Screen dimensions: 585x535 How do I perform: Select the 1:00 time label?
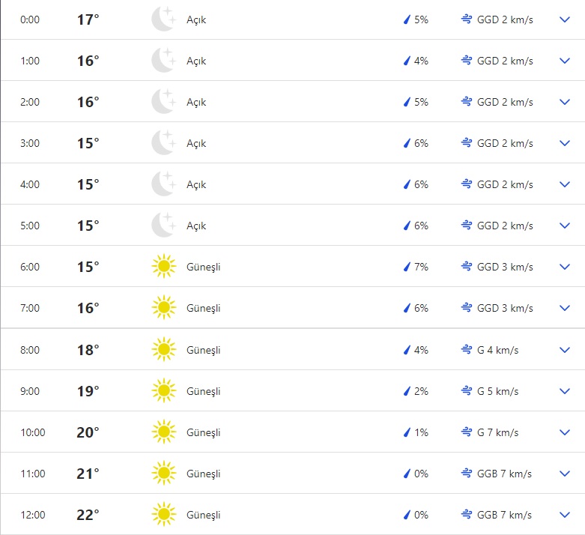point(30,61)
